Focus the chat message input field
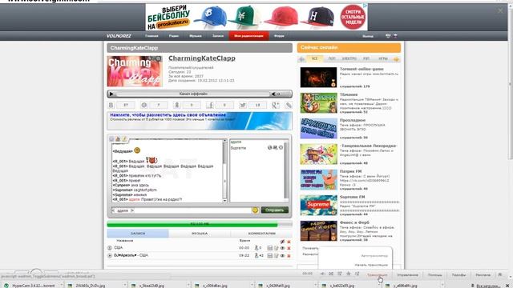 pyautogui.click(x=192, y=210)
